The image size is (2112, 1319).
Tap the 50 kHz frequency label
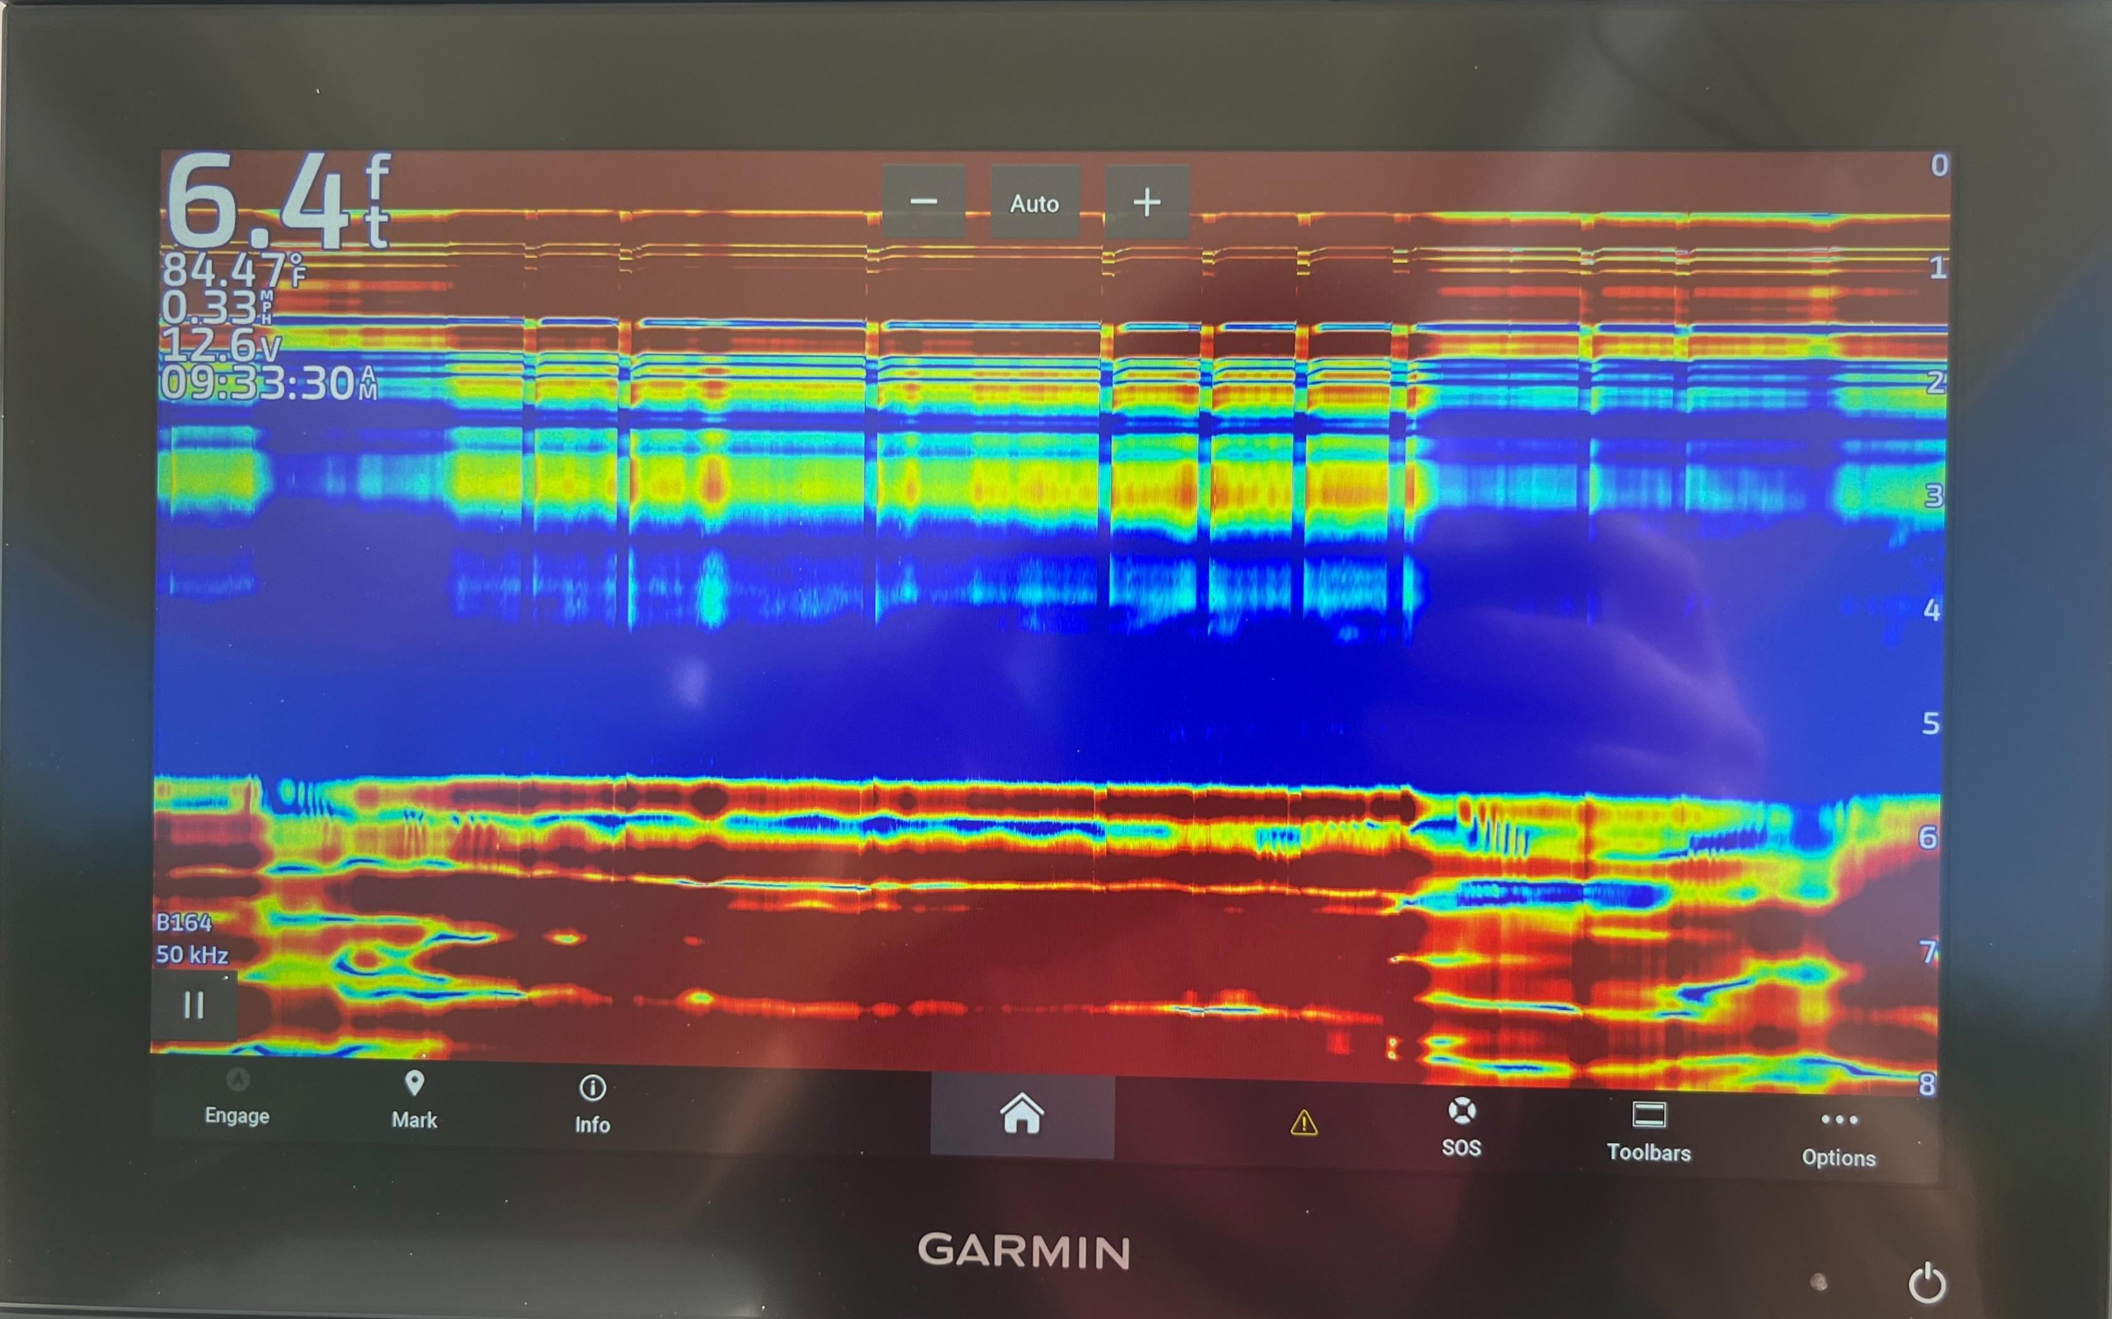192,955
